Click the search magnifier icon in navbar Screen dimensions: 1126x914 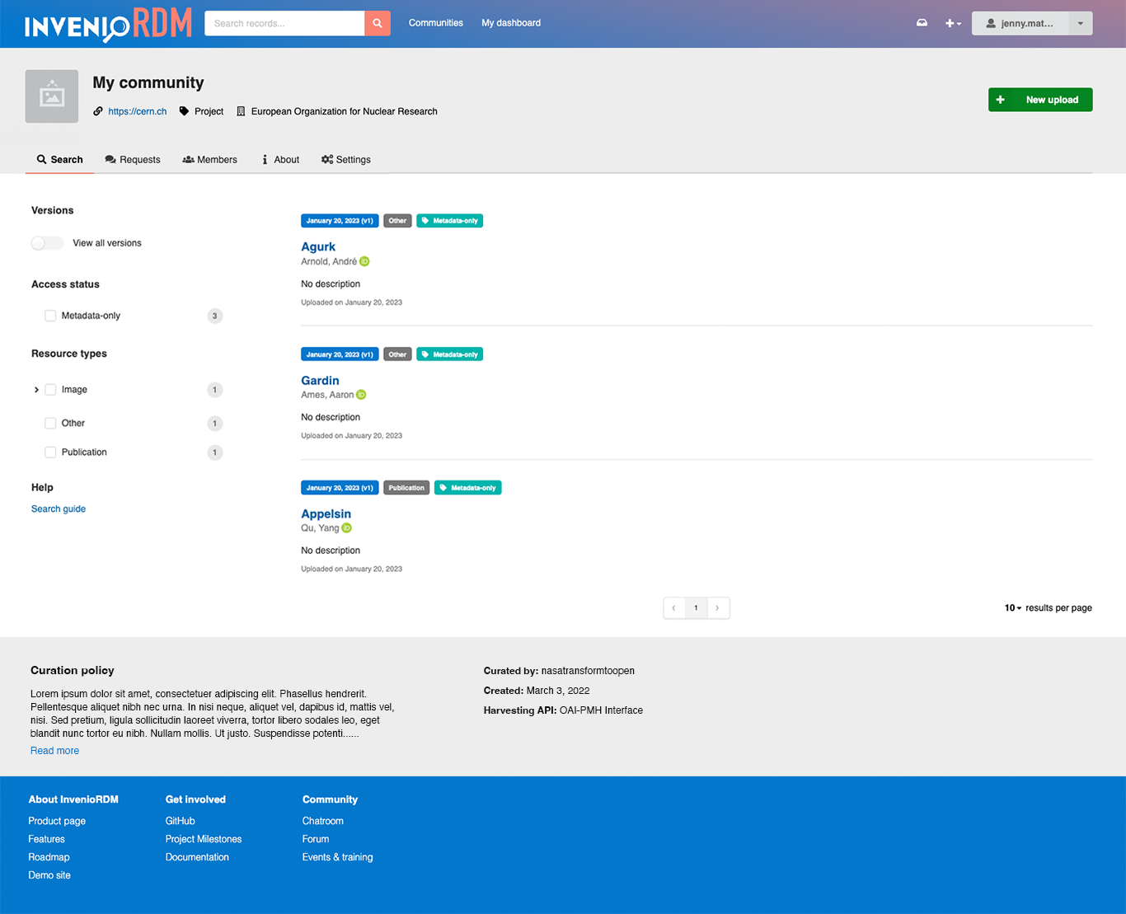point(378,23)
